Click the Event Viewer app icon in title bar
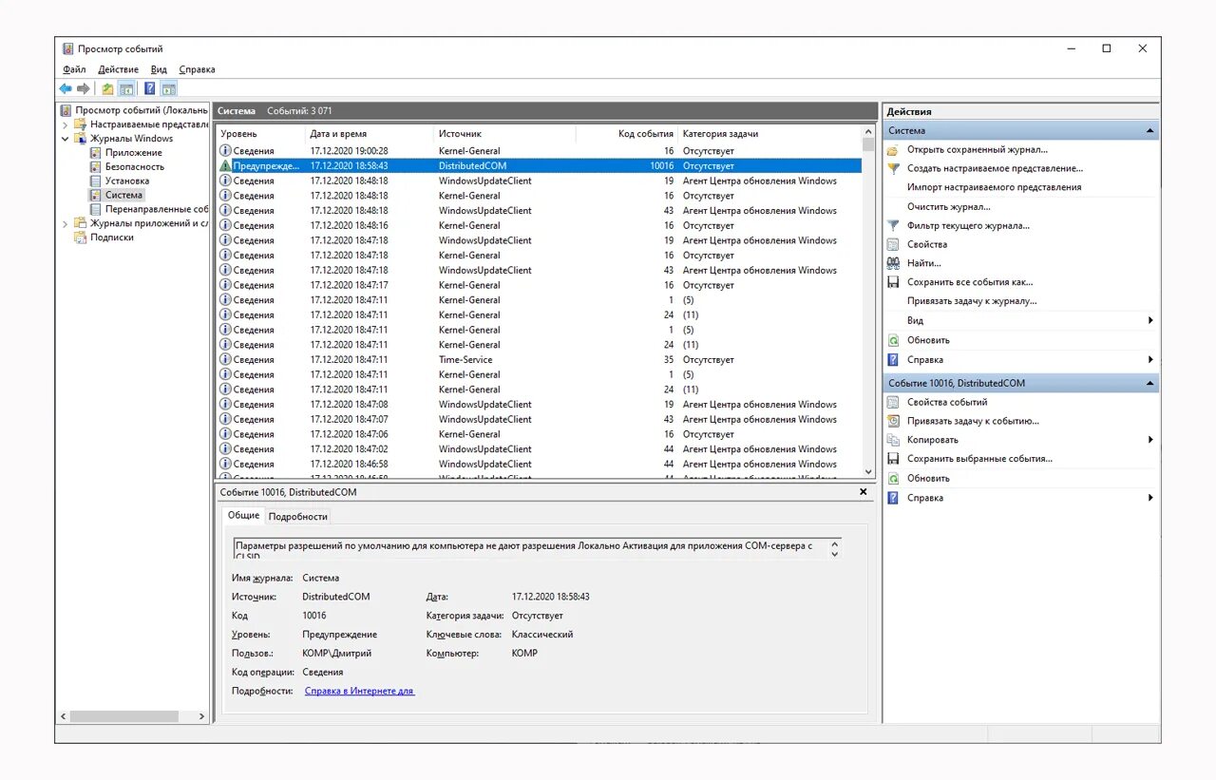The width and height of the screenshot is (1216, 780). (x=67, y=48)
